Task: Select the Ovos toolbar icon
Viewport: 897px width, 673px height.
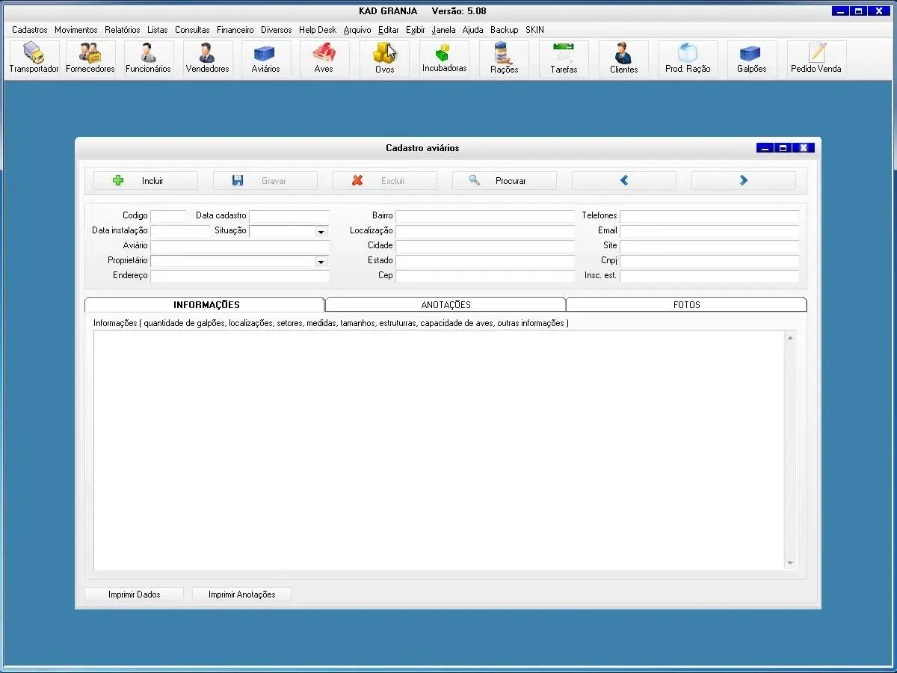Action: coord(384,58)
